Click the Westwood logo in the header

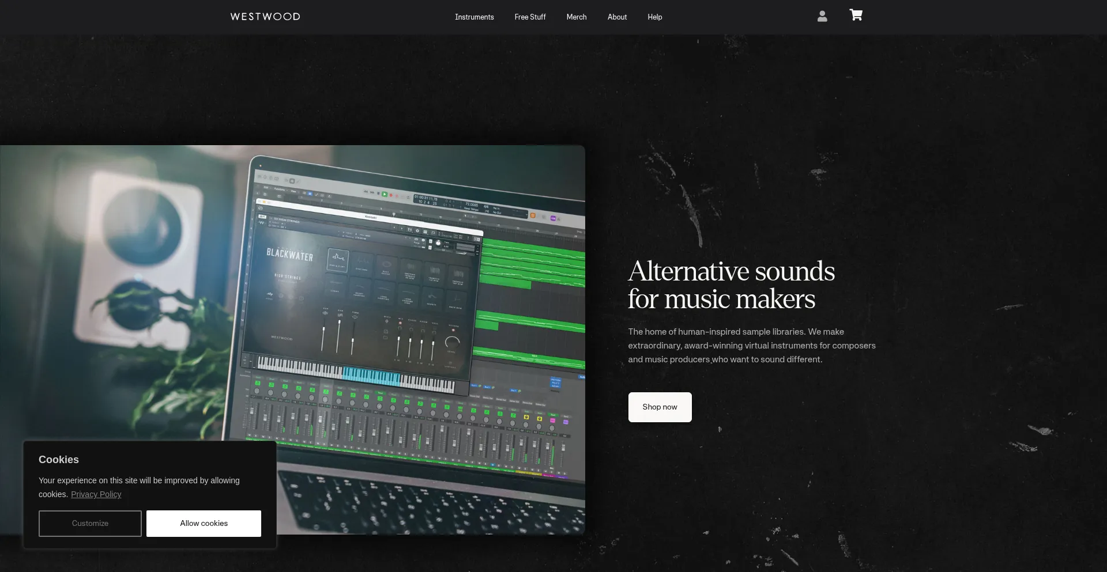pyautogui.click(x=265, y=17)
